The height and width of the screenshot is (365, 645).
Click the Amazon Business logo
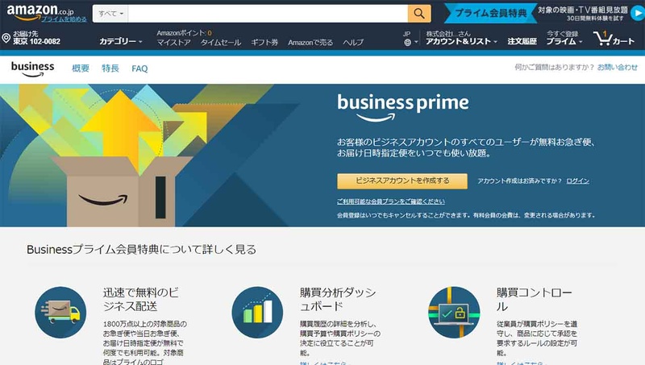tap(32, 68)
